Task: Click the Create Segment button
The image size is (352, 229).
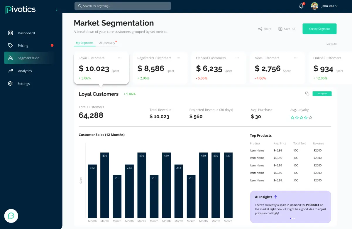Action: click(x=319, y=29)
